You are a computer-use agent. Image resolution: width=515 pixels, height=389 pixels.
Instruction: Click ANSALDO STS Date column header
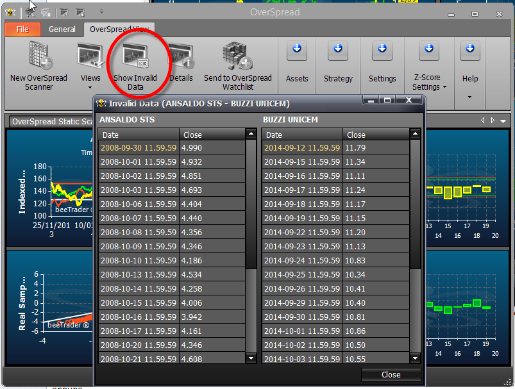[x=139, y=135]
